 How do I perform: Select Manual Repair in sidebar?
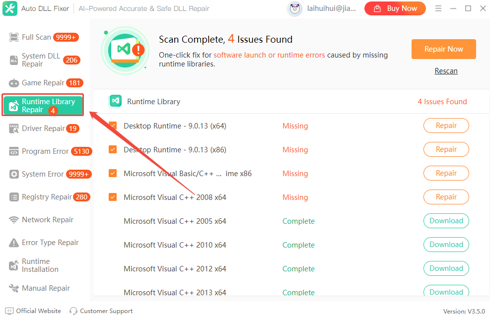click(46, 288)
